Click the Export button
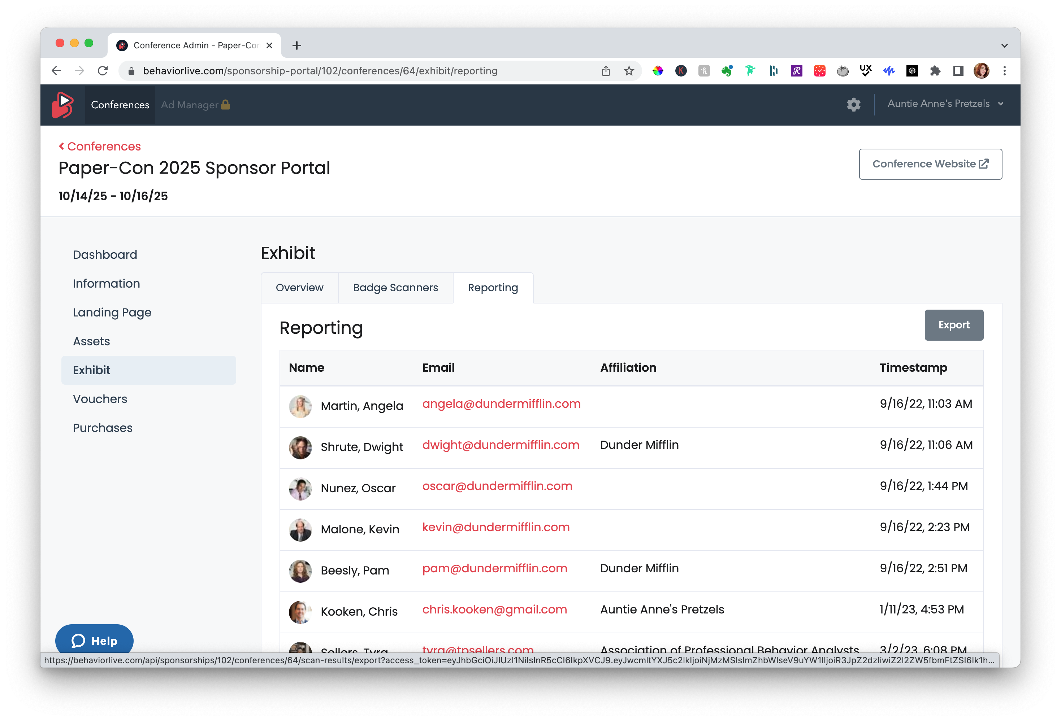 953,325
